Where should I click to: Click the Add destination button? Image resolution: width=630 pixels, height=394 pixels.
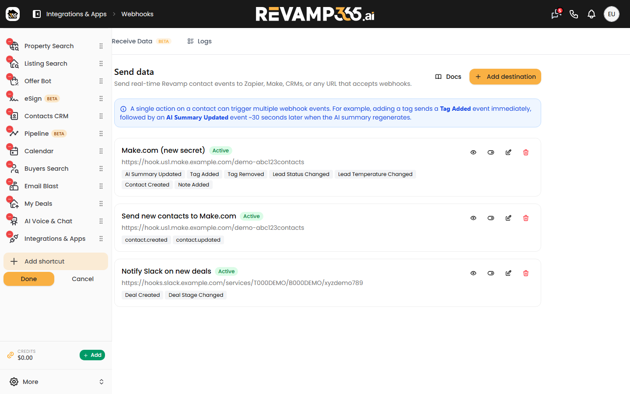click(505, 77)
